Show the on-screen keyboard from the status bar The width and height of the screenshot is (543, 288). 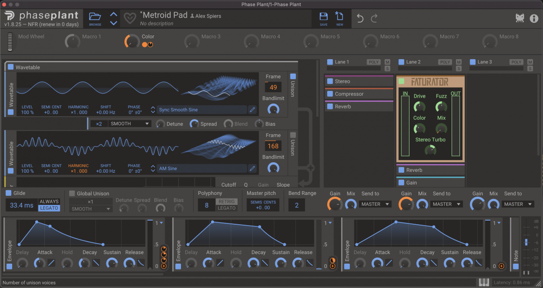point(484,283)
